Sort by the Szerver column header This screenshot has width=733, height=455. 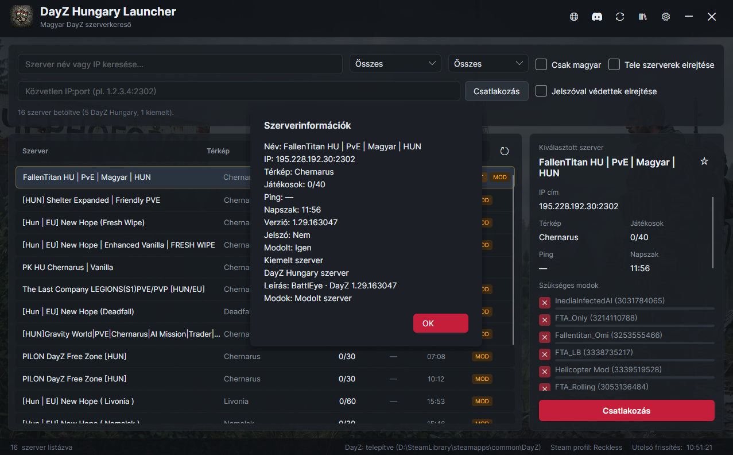(x=35, y=151)
